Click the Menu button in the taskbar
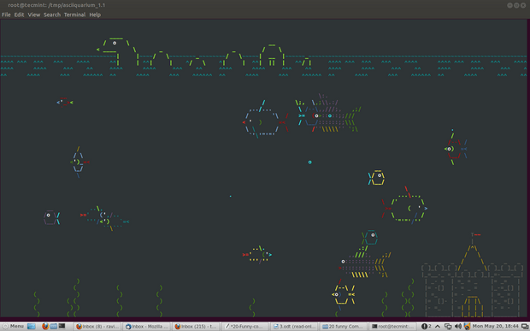The width and height of the screenshot is (530, 331). (13, 326)
